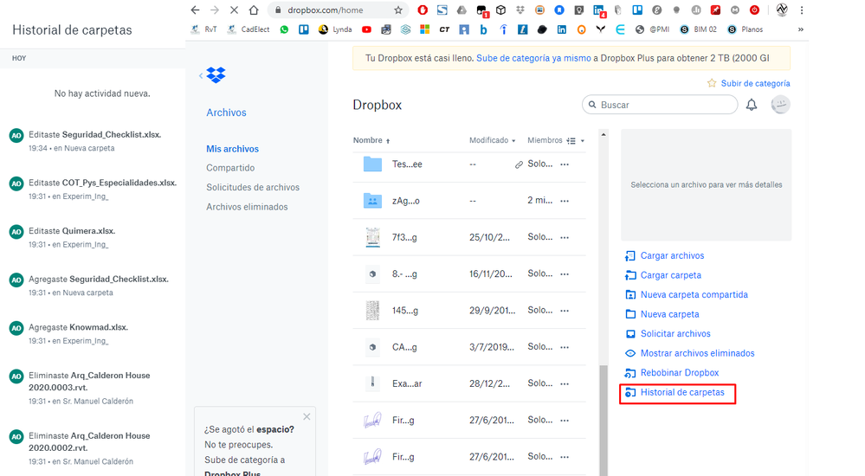Click Historial de carpetas link
The width and height of the screenshot is (865, 476).
point(681,393)
